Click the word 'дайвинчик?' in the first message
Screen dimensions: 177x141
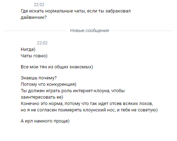[34, 17]
